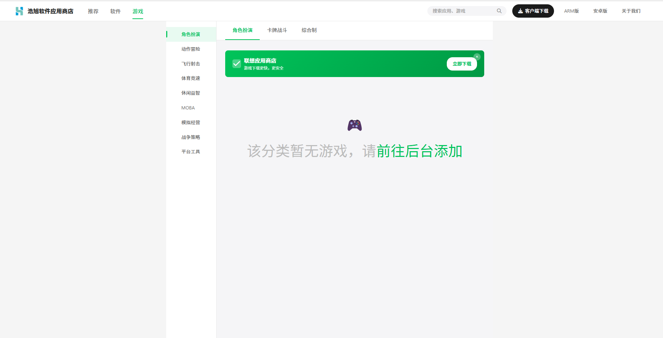
Task: Click the 浩旭软件应用商店 logo icon
Action: coord(19,11)
